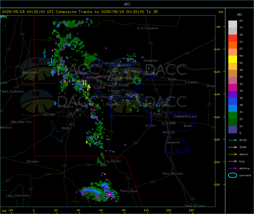
Task: Click the 'G_Campos' map label
Action: click(x=192, y=82)
